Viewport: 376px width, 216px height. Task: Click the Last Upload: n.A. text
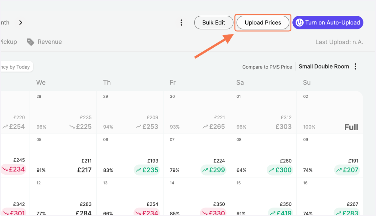339,42
